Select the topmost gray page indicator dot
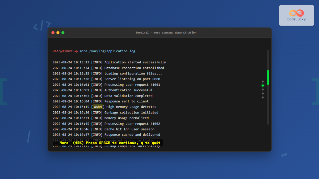The width and height of the screenshot is (319, 179). click(x=263, y=82)
